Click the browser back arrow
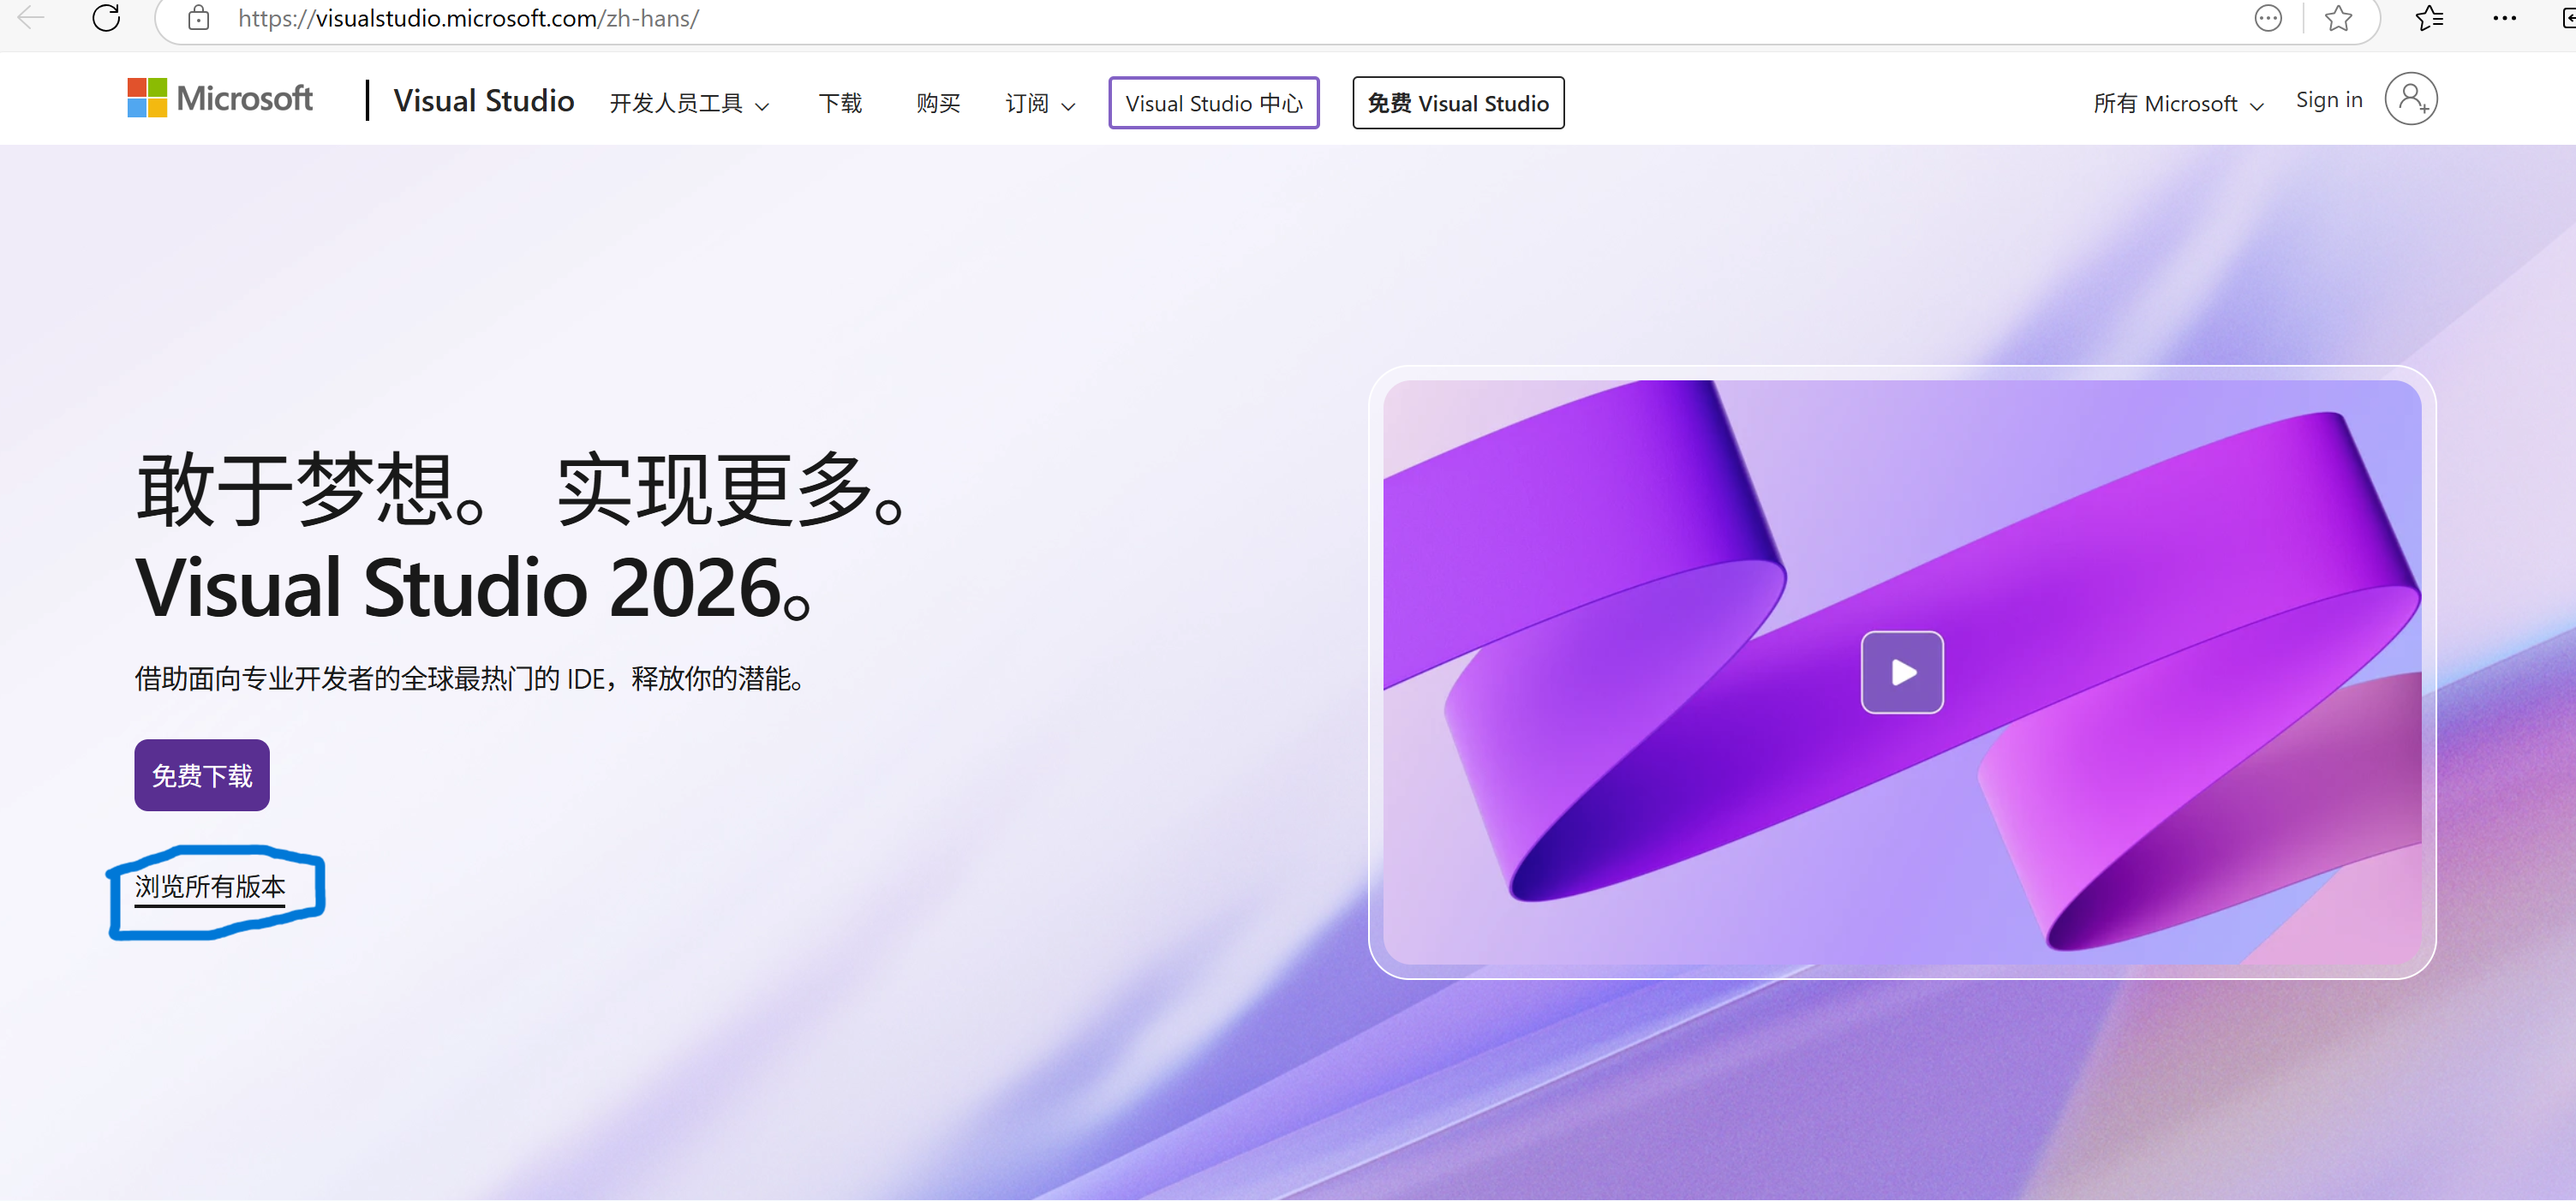 [31, 18]
